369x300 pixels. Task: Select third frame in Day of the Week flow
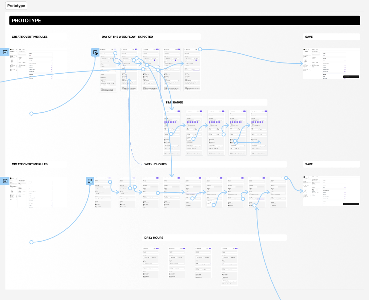click(151, 70)
